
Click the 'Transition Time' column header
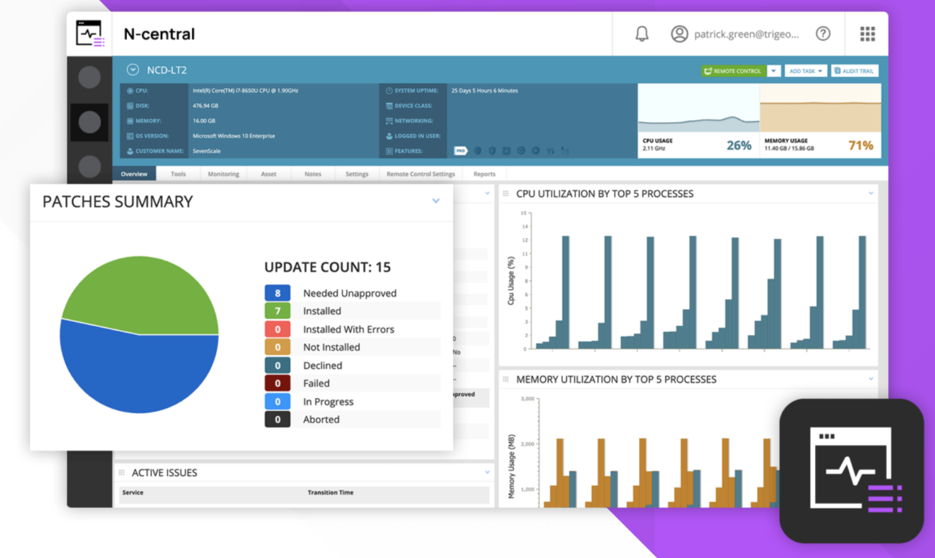click(x=331, y=492)
